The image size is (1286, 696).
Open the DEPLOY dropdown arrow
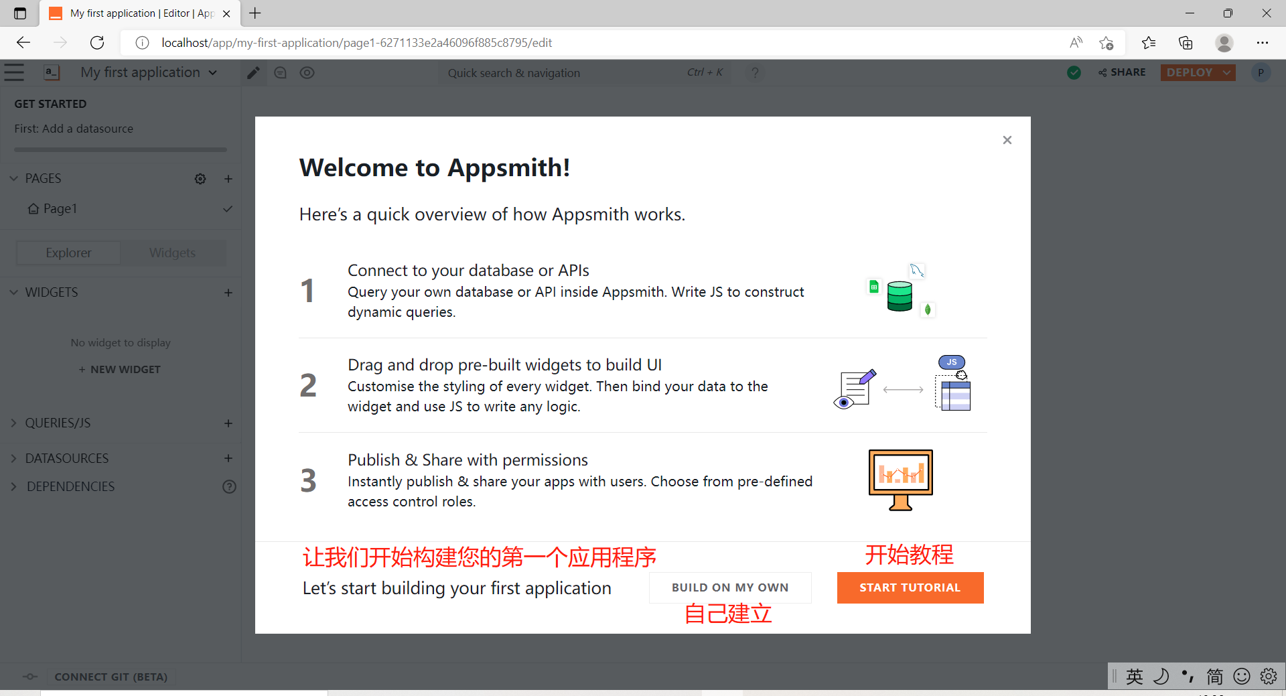click(1227, 72)
